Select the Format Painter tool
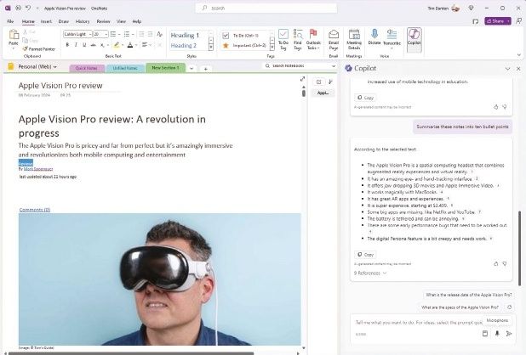 click(x=39, y=49)
